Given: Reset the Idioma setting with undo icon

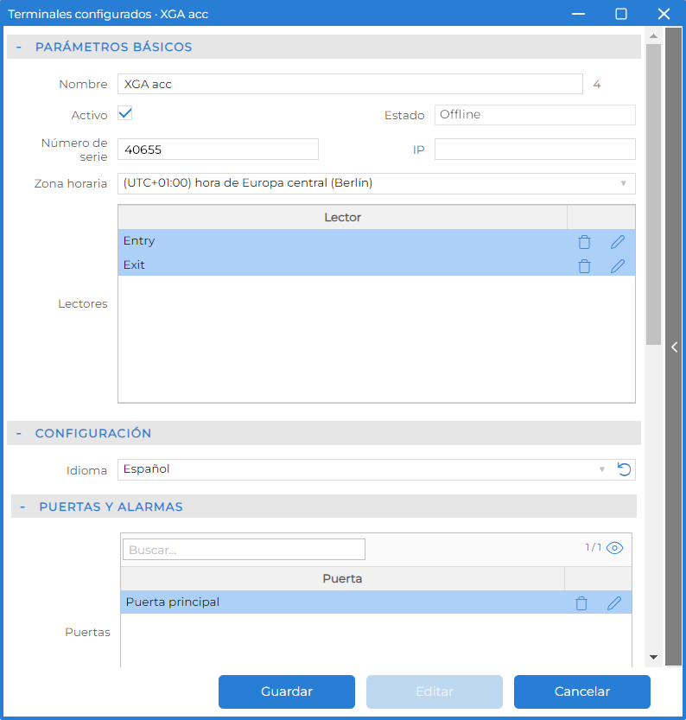Looking at the screenshot, I should click(x=624, y=469).
